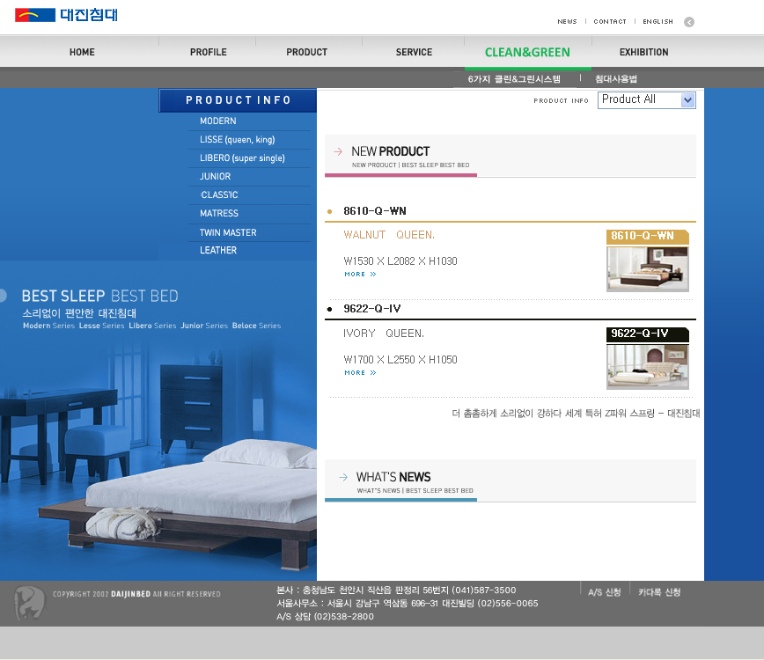The image size is (764, 660).
Task: Open the SERVICE menu
Action: click(415, 52)
